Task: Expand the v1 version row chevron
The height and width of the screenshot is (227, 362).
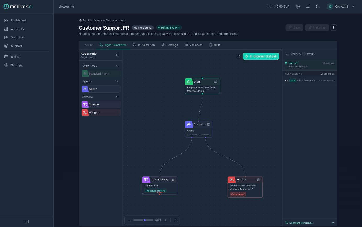Action: (x=333, y=80)
